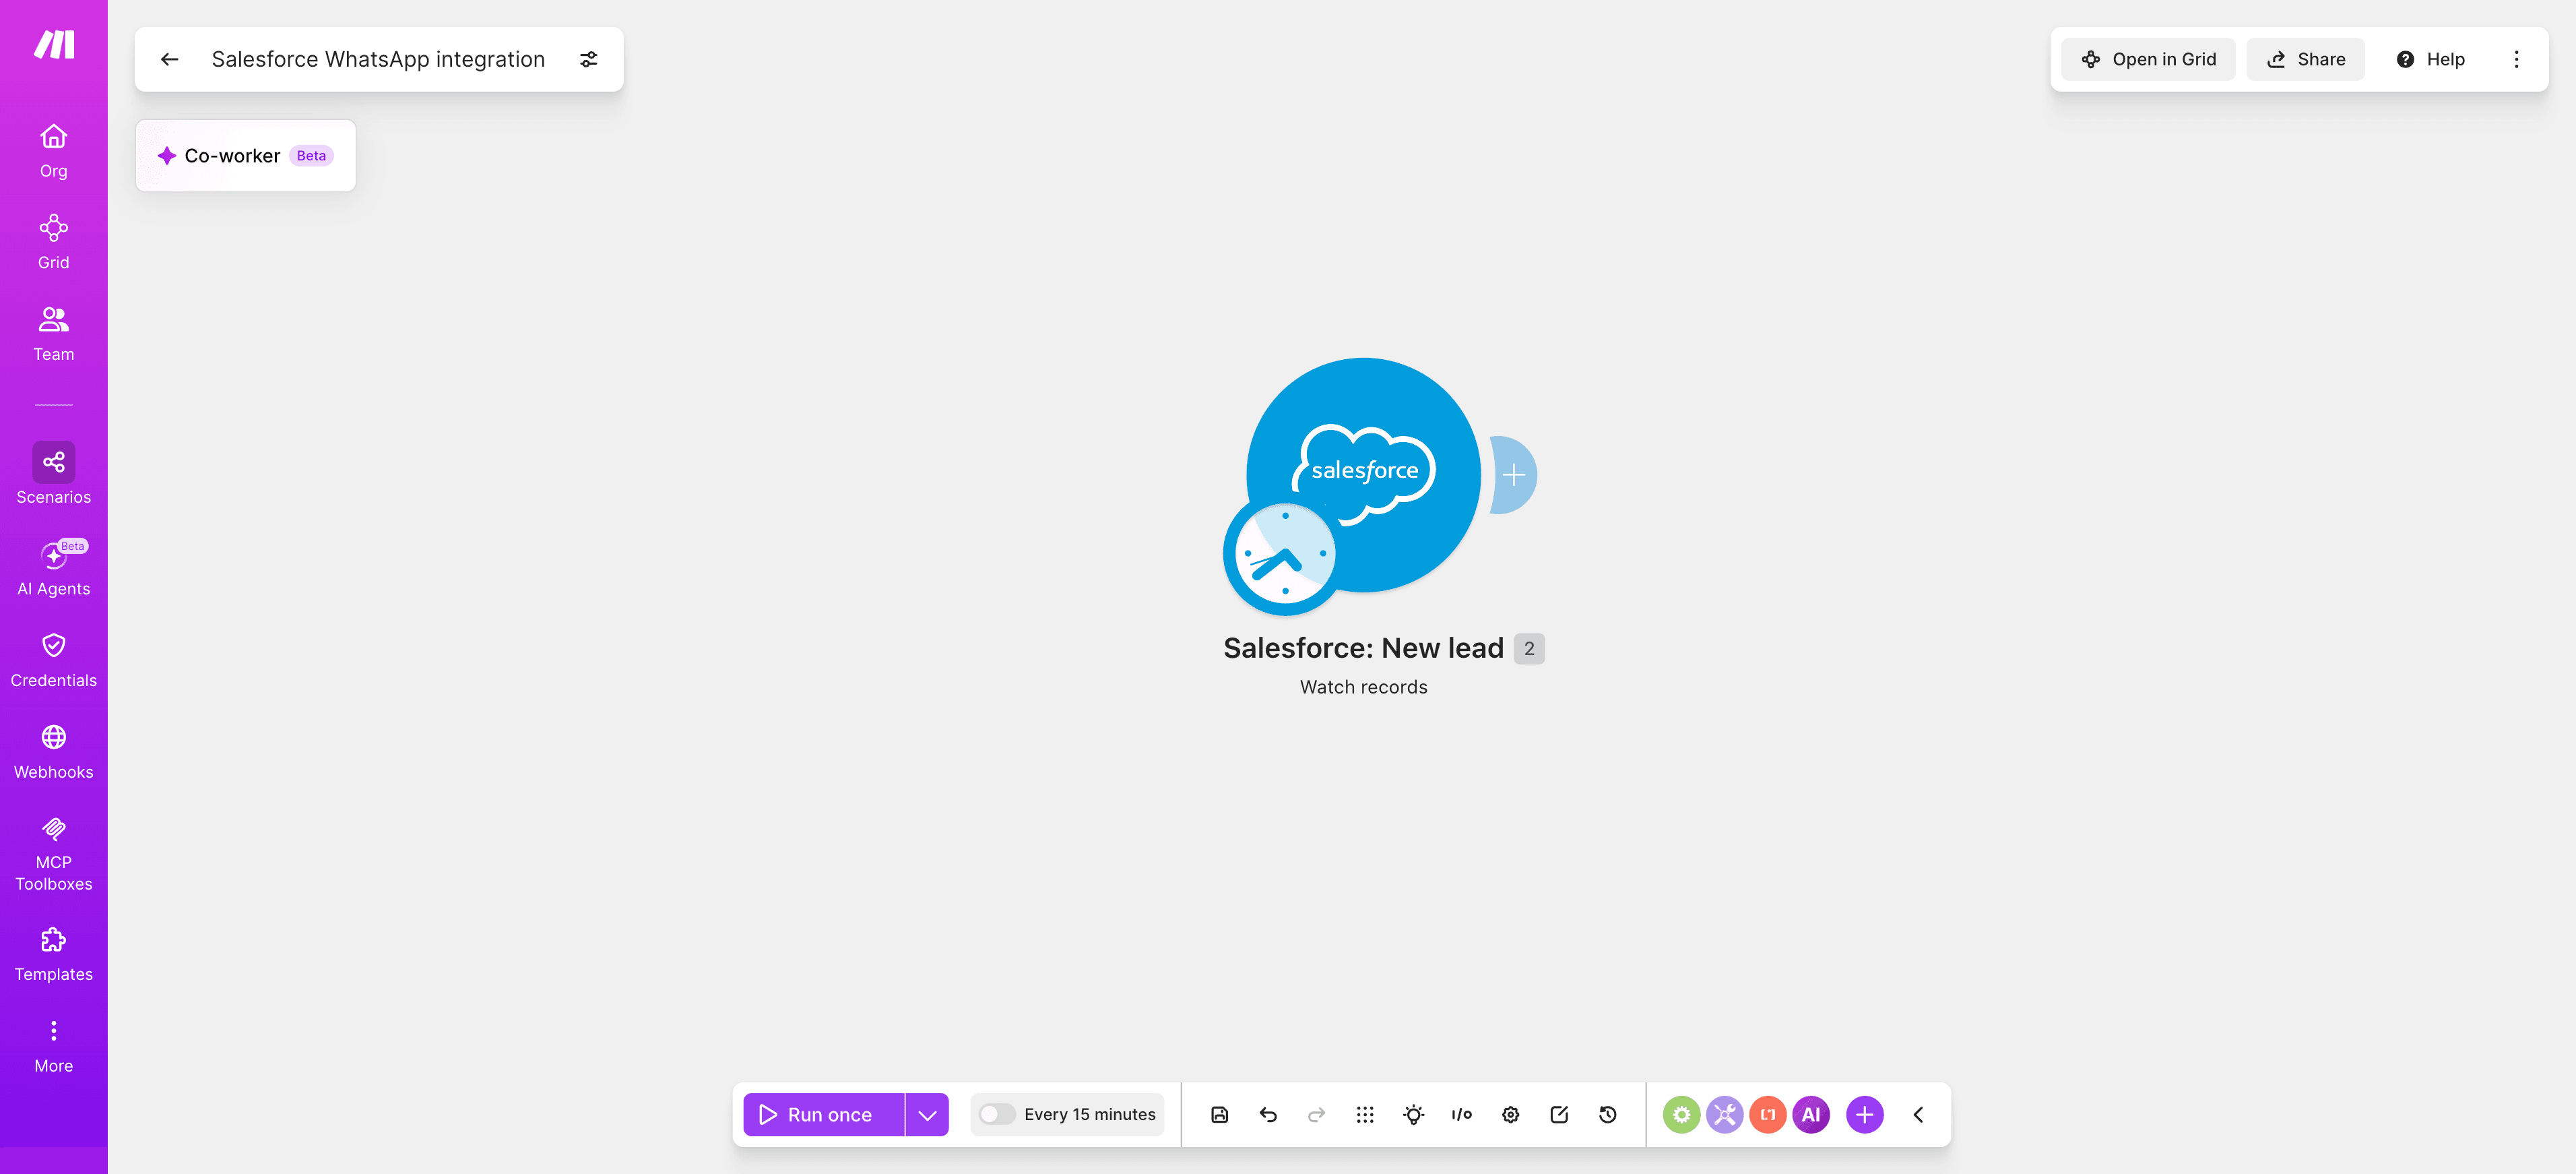The height and width of the screenshot is (1174, 2576).
Task: Add another module with the plus handle
Action: (x=1514, y=474)
